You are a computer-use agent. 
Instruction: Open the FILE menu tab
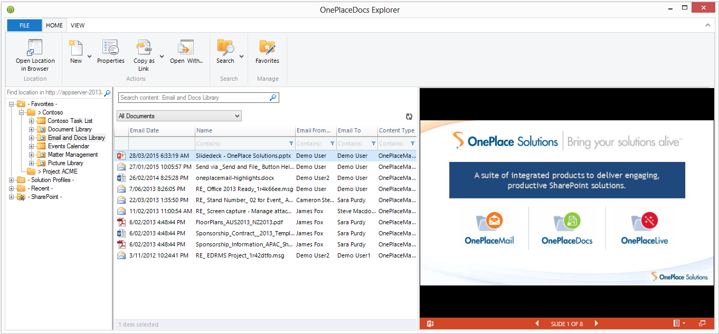pos(24,25)
